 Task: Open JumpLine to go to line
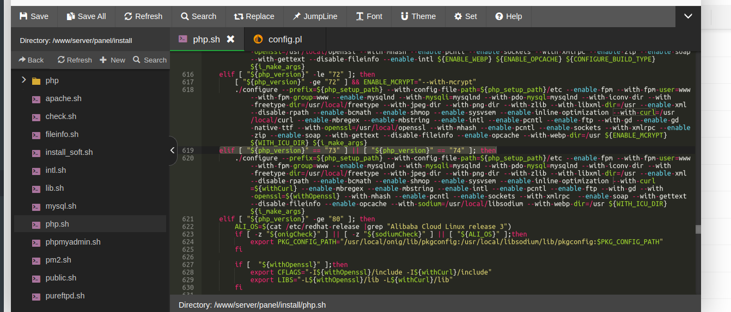pyautogui.click(x=315, y=16)
